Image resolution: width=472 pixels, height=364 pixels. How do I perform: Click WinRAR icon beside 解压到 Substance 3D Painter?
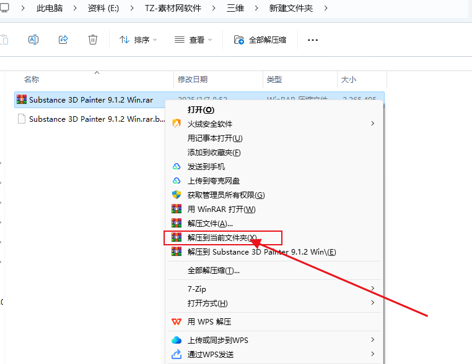(177, 252)
